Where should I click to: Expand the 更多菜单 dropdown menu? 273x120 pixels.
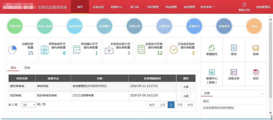click(x=207, y=7)
